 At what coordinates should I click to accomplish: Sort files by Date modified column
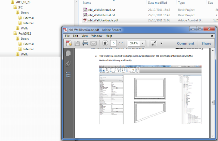point(157,3)
